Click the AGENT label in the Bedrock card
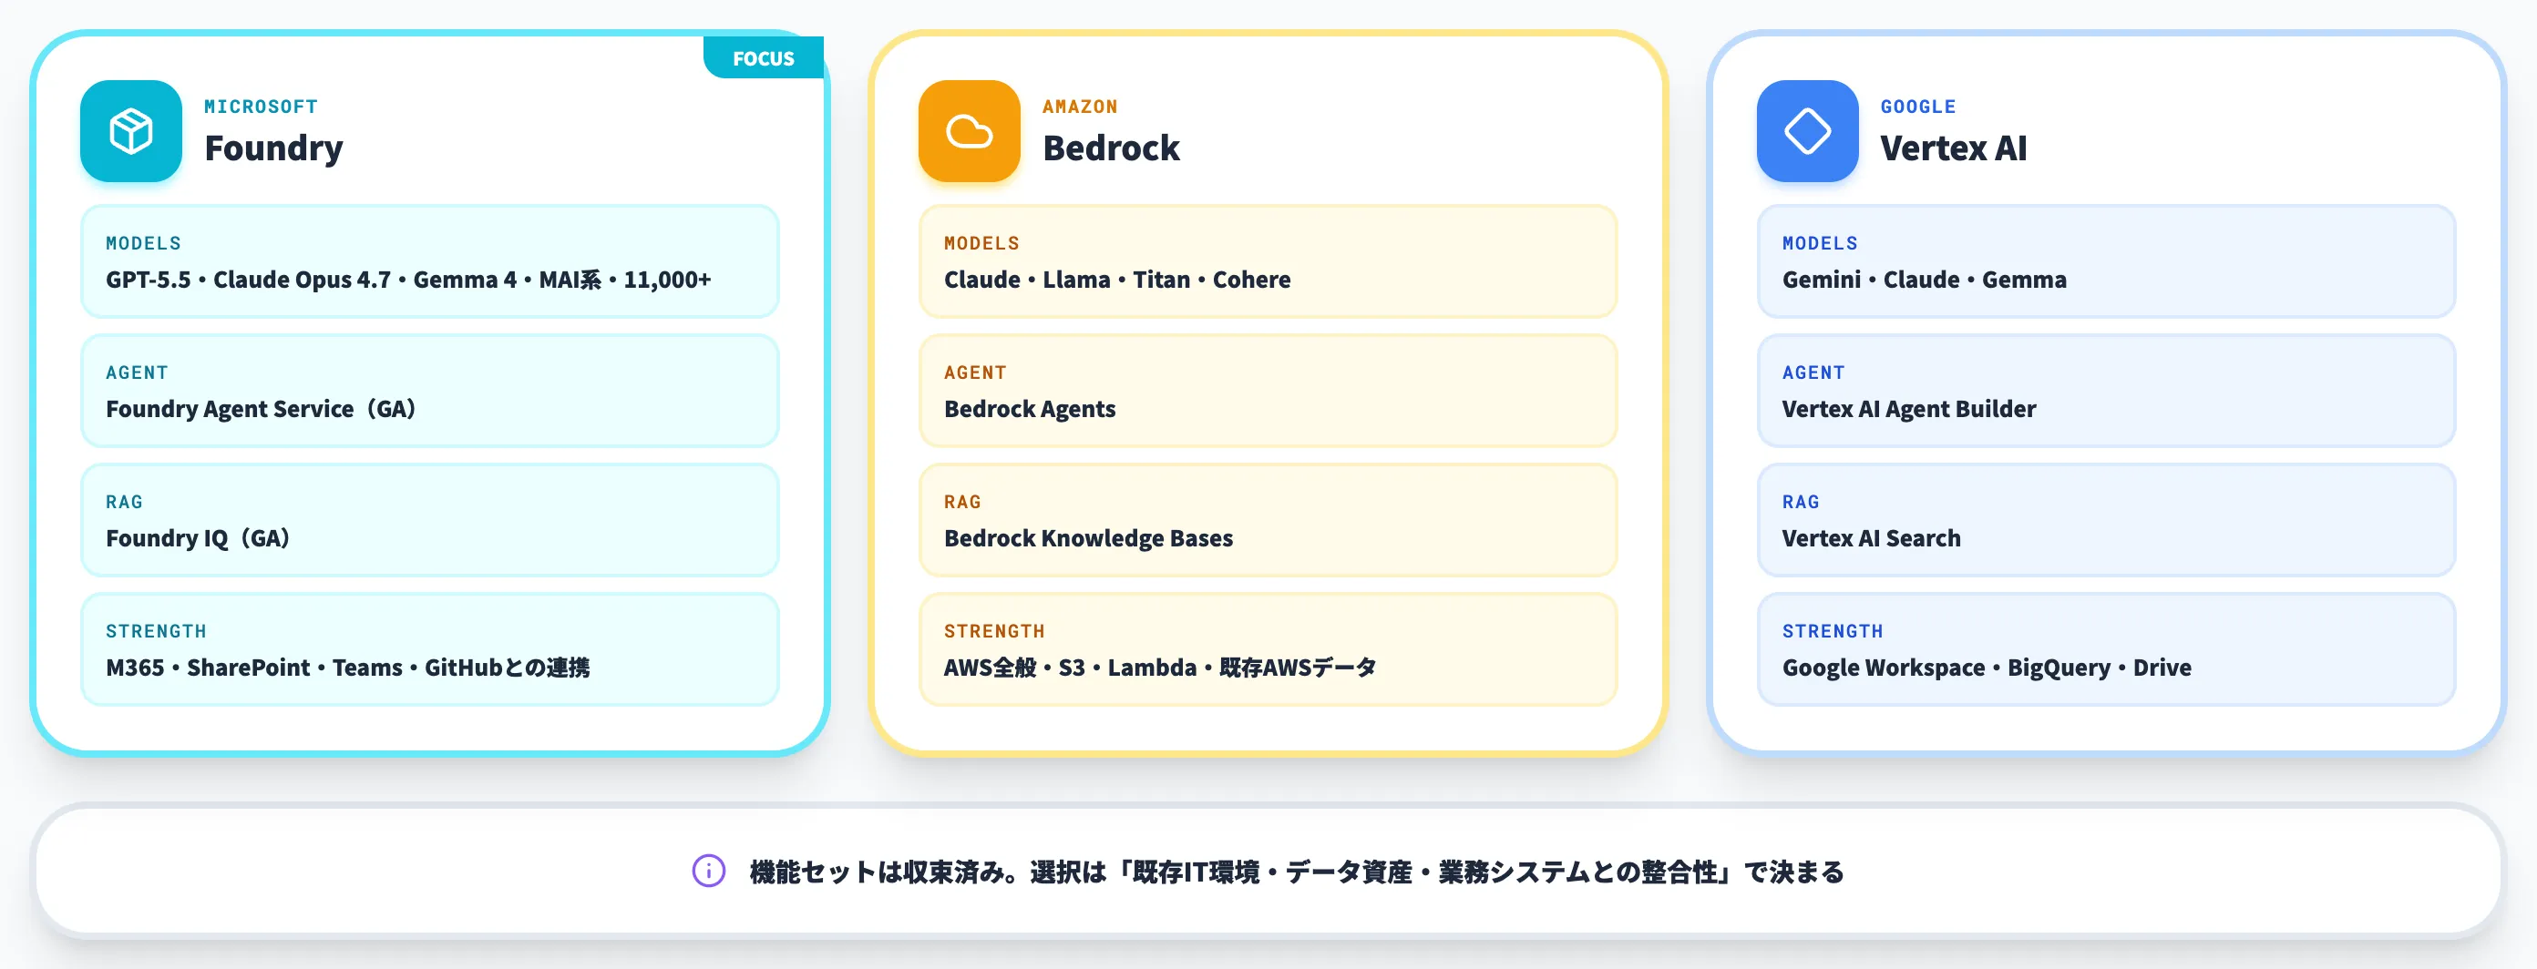The image size is (2537, 969). (x=975, y=372)
